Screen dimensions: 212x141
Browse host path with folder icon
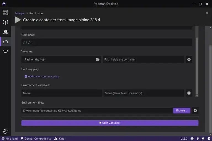(x=98, y=59)
